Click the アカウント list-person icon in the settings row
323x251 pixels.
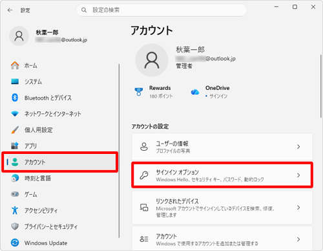tap(144, 239)
